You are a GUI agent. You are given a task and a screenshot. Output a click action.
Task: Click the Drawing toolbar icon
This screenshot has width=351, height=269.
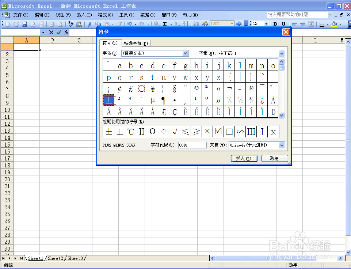(x=205, y=24)
